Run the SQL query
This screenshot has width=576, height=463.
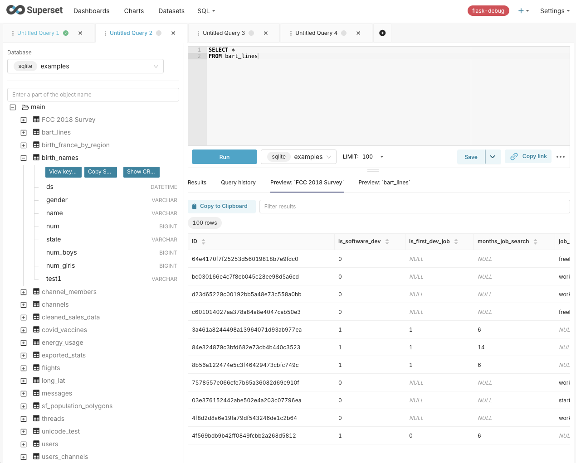225,157
